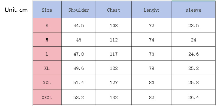Click sleeve value 25.2 cell

pyautogui.click(x=193, y=68)
